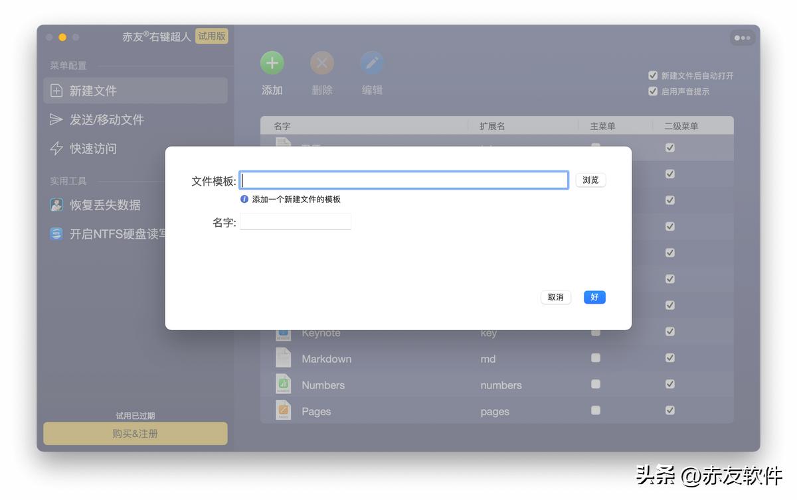Disable the 新建文件后自动打开 checkbox
Screen dimensions: 797x500
653,76
